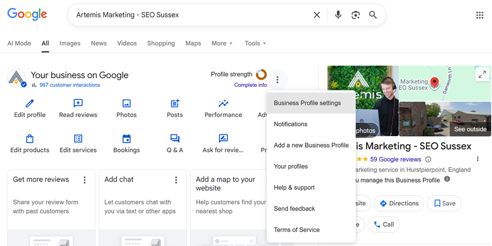
Task: Click the Edit products bag icon
Action: click(30, 139)
